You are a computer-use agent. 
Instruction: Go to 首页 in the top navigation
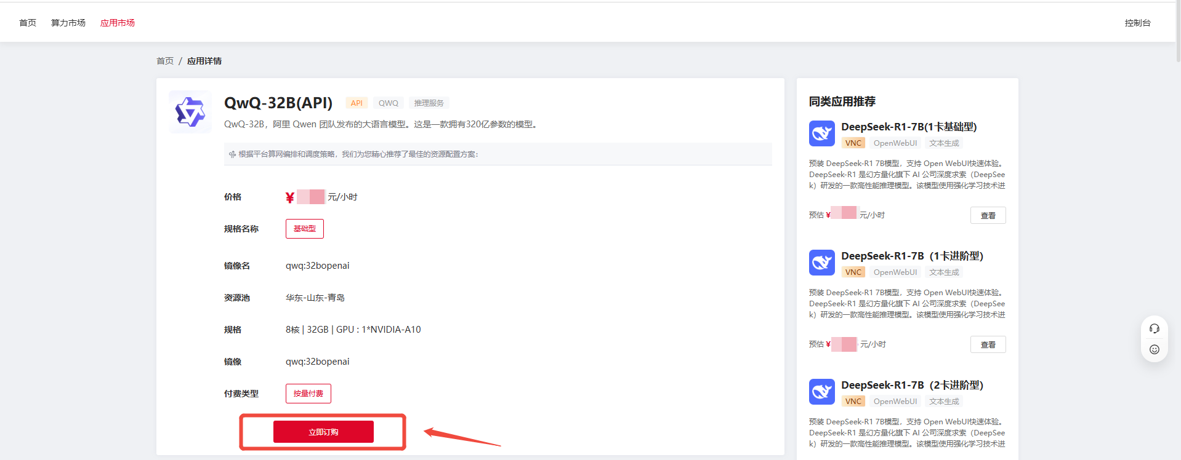[28, 23]
